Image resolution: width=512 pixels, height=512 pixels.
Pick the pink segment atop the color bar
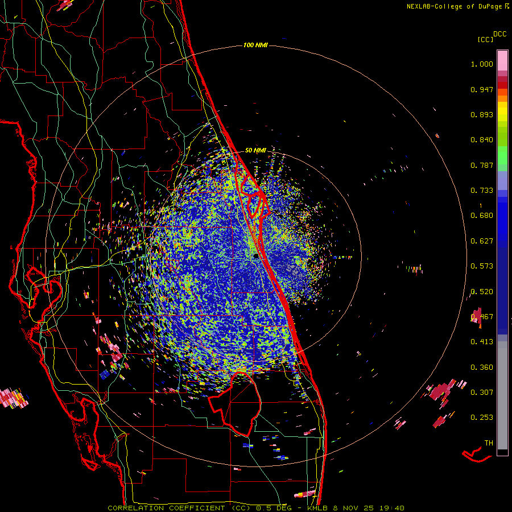502,60
